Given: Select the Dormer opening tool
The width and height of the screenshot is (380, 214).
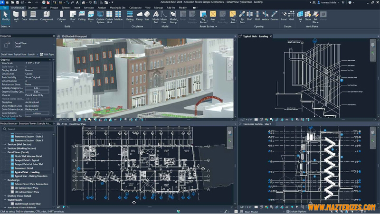Looking at the screenshot, I should (x=275, y=16).
